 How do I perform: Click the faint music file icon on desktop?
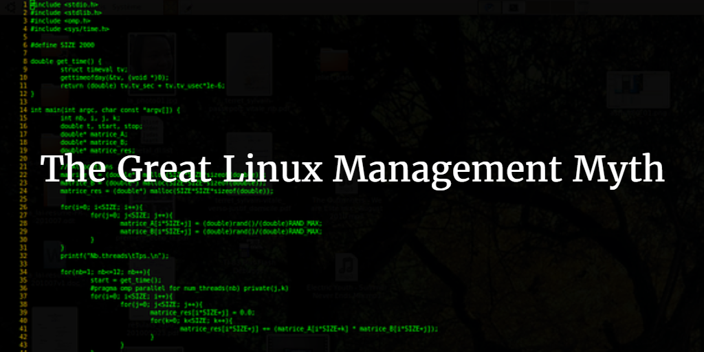(x=346, y=267)
